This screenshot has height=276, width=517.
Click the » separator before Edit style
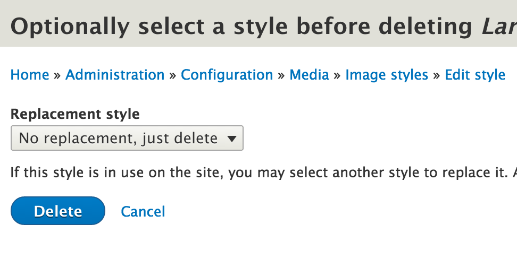[x=437, y=76]
